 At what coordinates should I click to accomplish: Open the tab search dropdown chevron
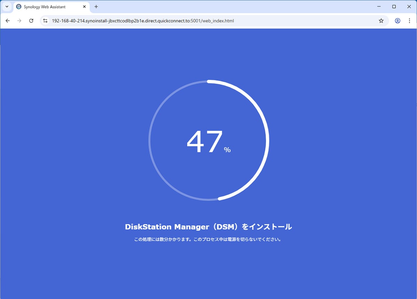point(7,7)
